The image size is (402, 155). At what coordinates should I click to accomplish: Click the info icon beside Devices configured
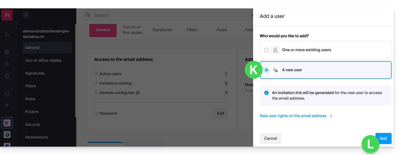coord(138,93)
